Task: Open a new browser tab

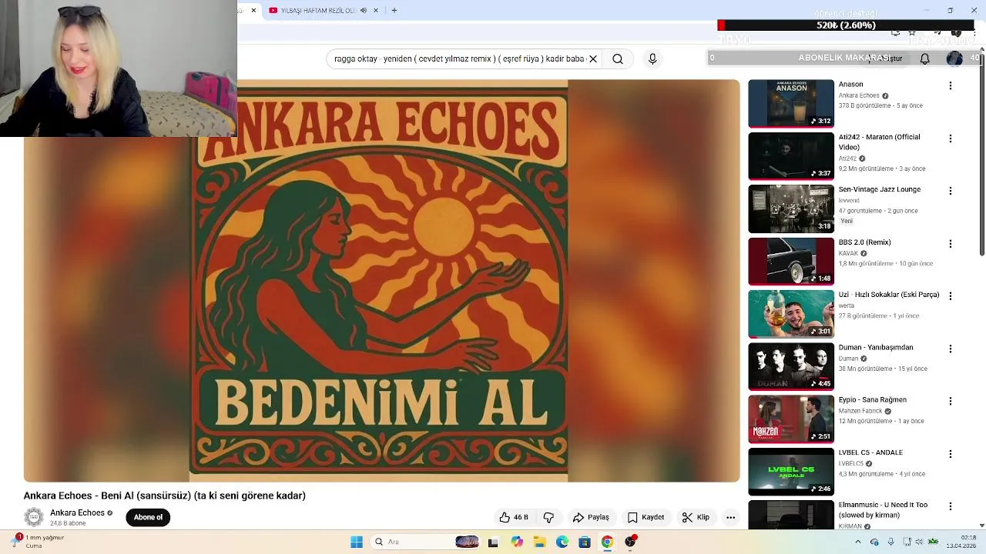Action: click(394, 11)
